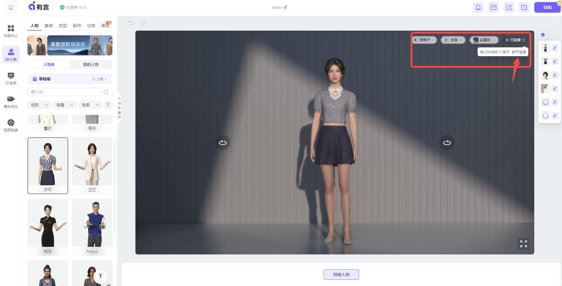The image size is (562, 286).
Task: Switch to the 套装 tab
Action: 49,26
